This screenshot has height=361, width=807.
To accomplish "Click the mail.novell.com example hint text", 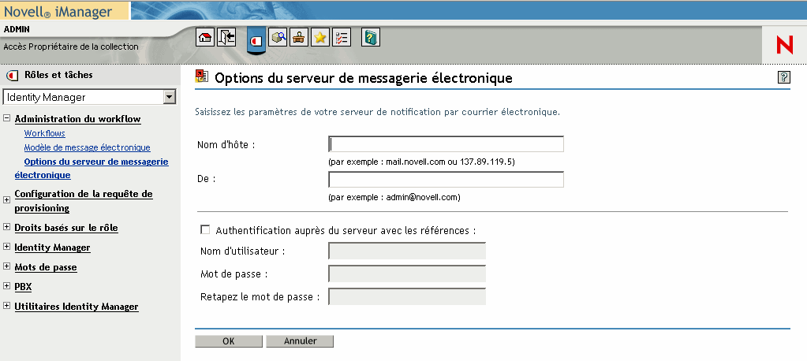I will coord(421,162).
